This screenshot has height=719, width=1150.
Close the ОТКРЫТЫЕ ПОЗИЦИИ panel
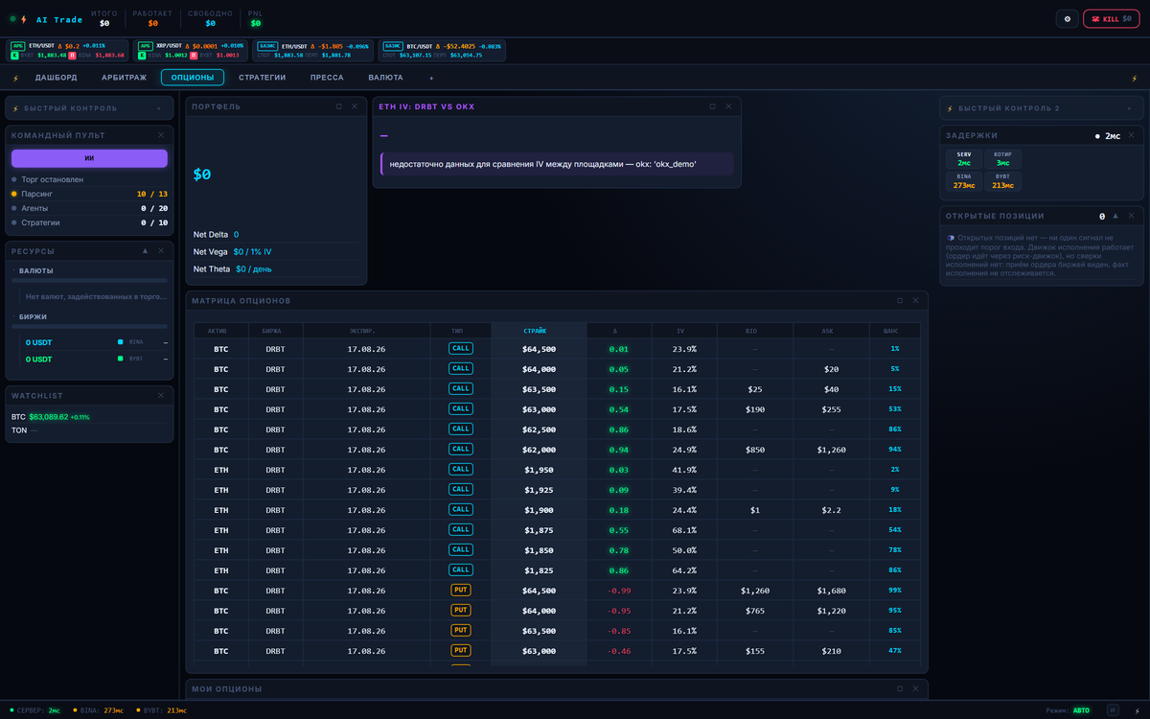coord(1131,216)
